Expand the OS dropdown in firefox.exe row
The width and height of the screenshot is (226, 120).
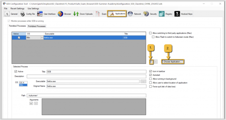pos(42,38)
